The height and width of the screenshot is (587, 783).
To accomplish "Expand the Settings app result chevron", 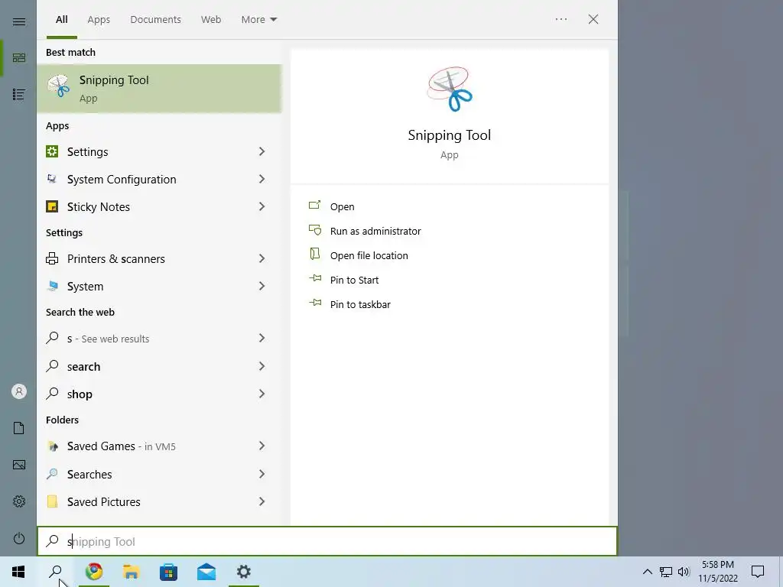I will click(x=262, y=151).
